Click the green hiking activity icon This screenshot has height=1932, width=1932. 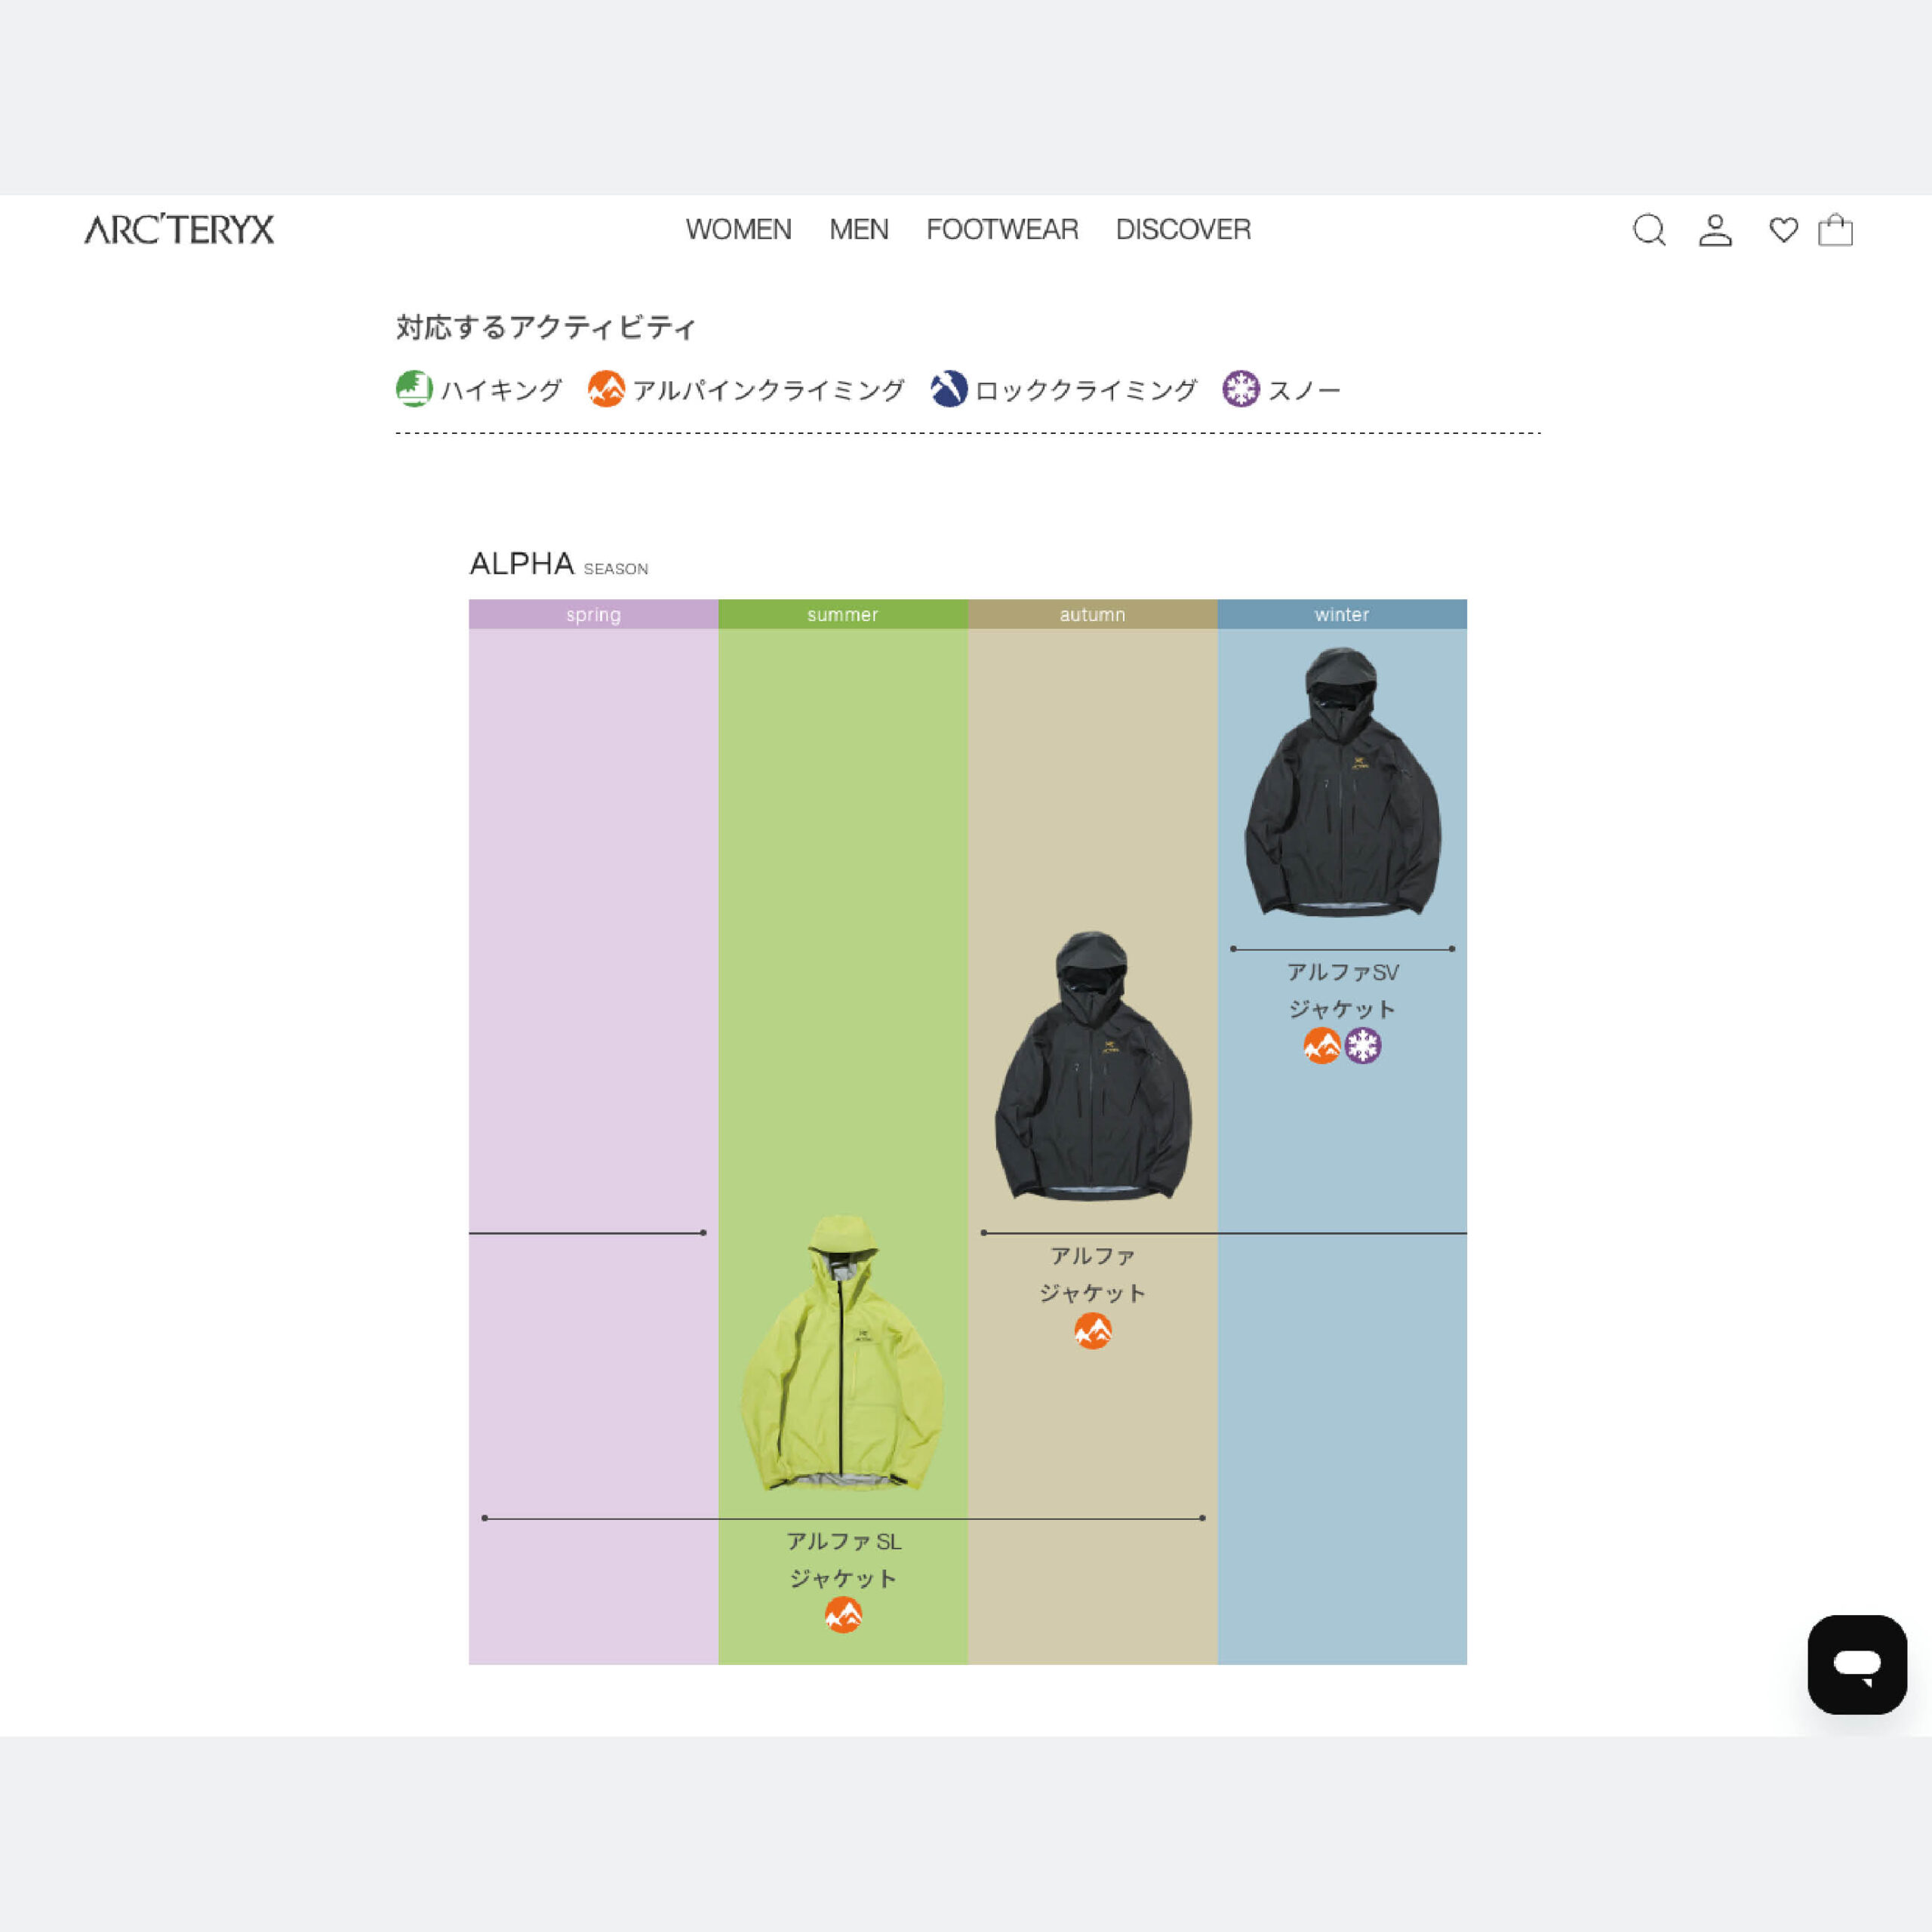[414, 389]
